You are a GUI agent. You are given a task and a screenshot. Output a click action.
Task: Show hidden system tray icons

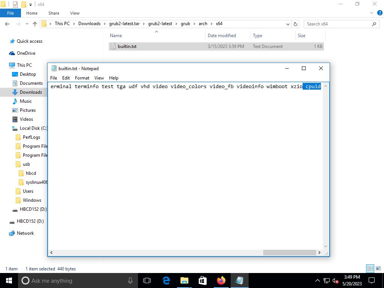[317, 280]
